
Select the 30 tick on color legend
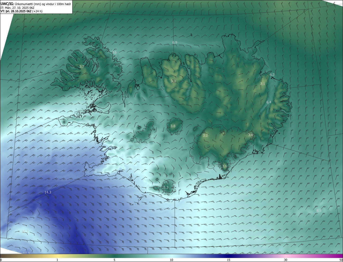coord(286,260)
